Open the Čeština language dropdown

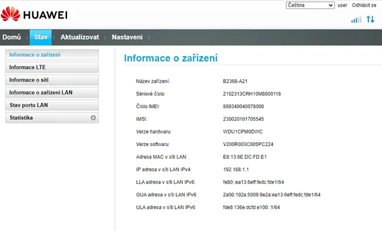(x=310, y=5)
